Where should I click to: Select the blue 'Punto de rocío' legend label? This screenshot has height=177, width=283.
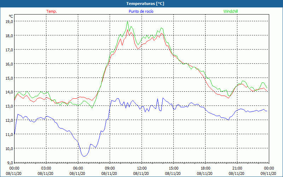(141, 11)
